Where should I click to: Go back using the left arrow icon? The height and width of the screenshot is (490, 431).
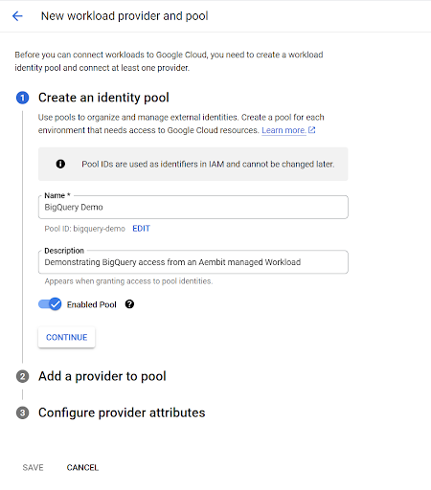pos(17,16)
